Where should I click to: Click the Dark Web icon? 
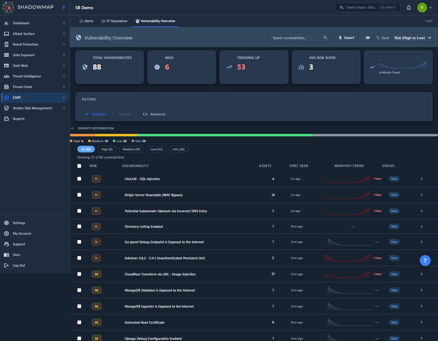(x=6, y=66)
